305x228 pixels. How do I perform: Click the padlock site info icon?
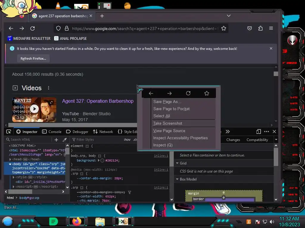pos(67,28)
